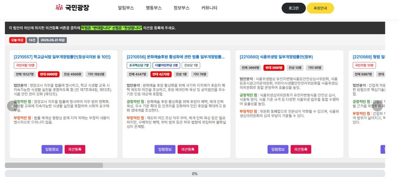The width and height of the screenshot is (399, 177).
Task: Click 입법정보 for the 학교급식법 bill
Action: (52, 149)
